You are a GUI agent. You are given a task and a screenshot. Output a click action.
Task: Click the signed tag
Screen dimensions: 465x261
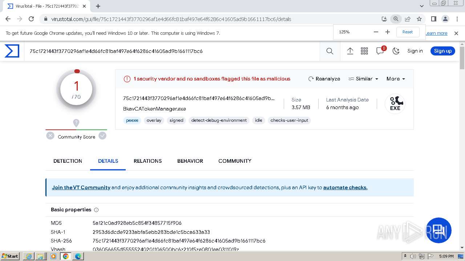(176, 120)
